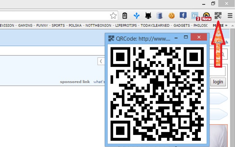235x147 pixels.
Task: Click the cookie extension icon
Action: click(171, 15)
